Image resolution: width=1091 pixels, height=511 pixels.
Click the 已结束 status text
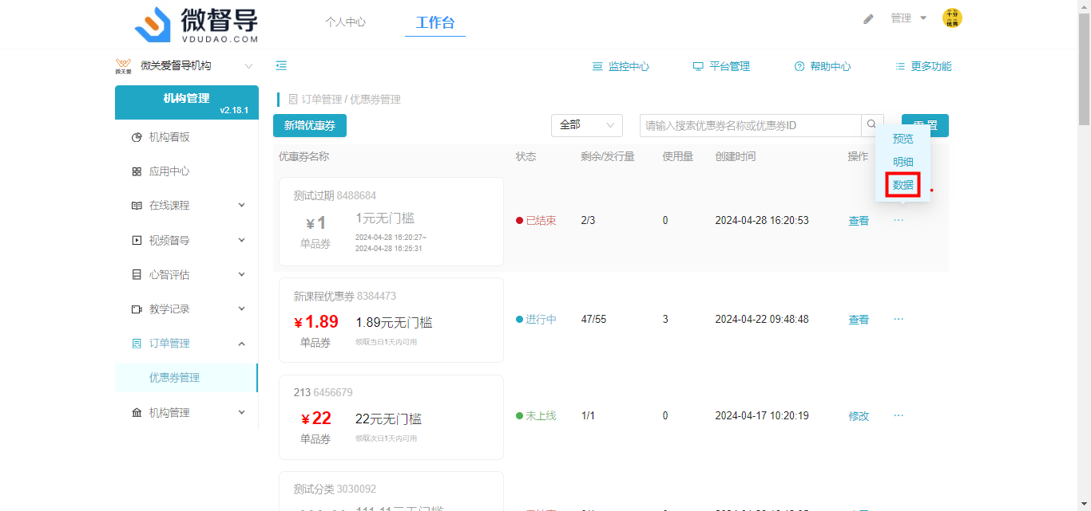(541, 221)
